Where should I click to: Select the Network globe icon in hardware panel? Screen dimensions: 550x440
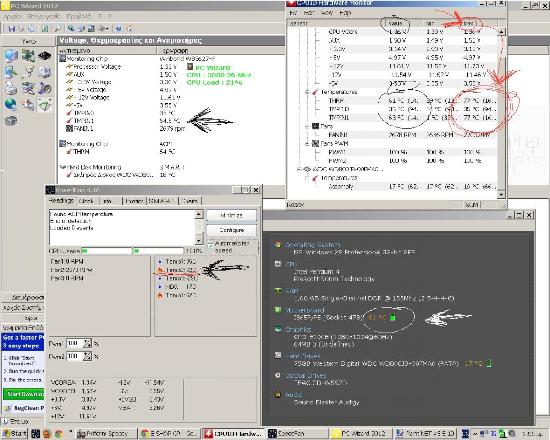(x=11, y=105)
